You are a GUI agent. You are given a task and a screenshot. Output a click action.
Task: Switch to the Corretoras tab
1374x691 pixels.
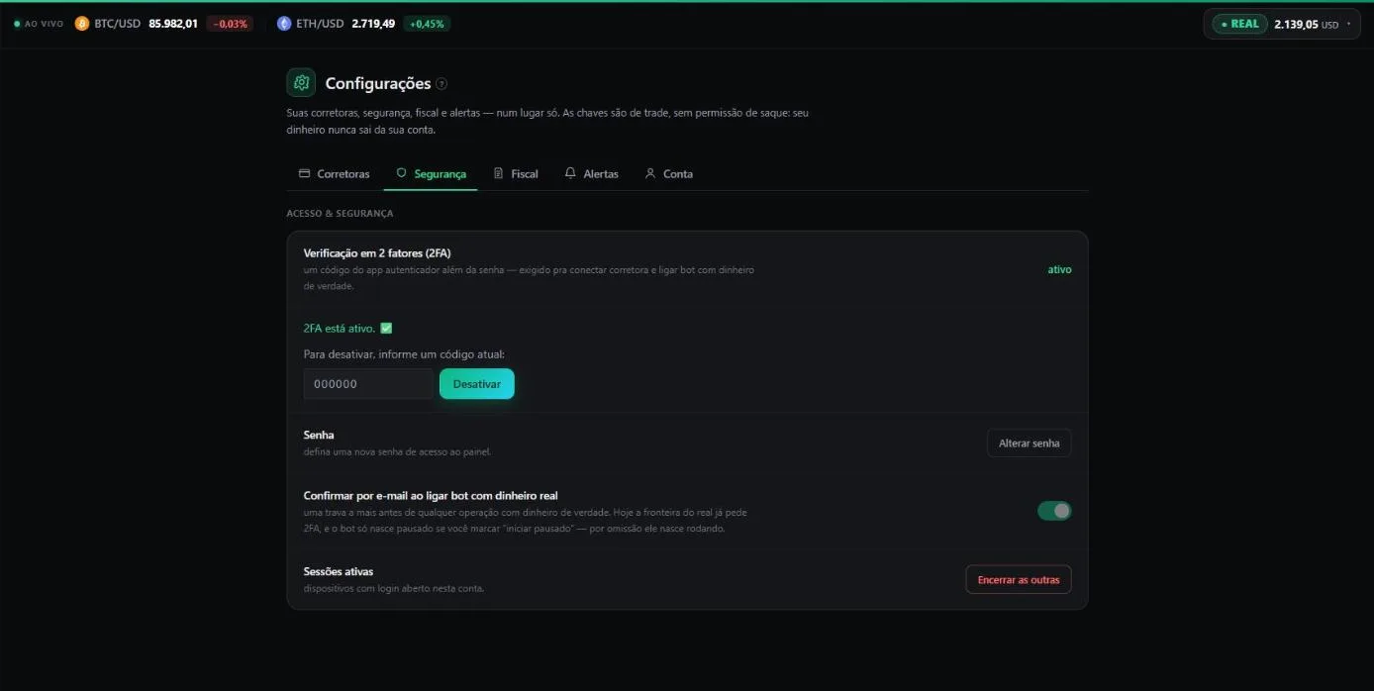pyautogui.click(x=334, y=173)
